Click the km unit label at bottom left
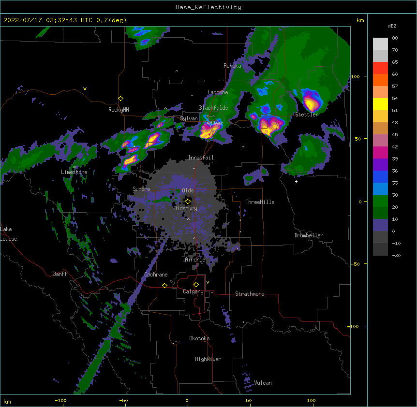 pos(7,401)
